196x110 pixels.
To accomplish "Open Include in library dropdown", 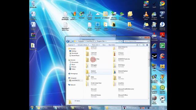I will click(x=83, y=45).
